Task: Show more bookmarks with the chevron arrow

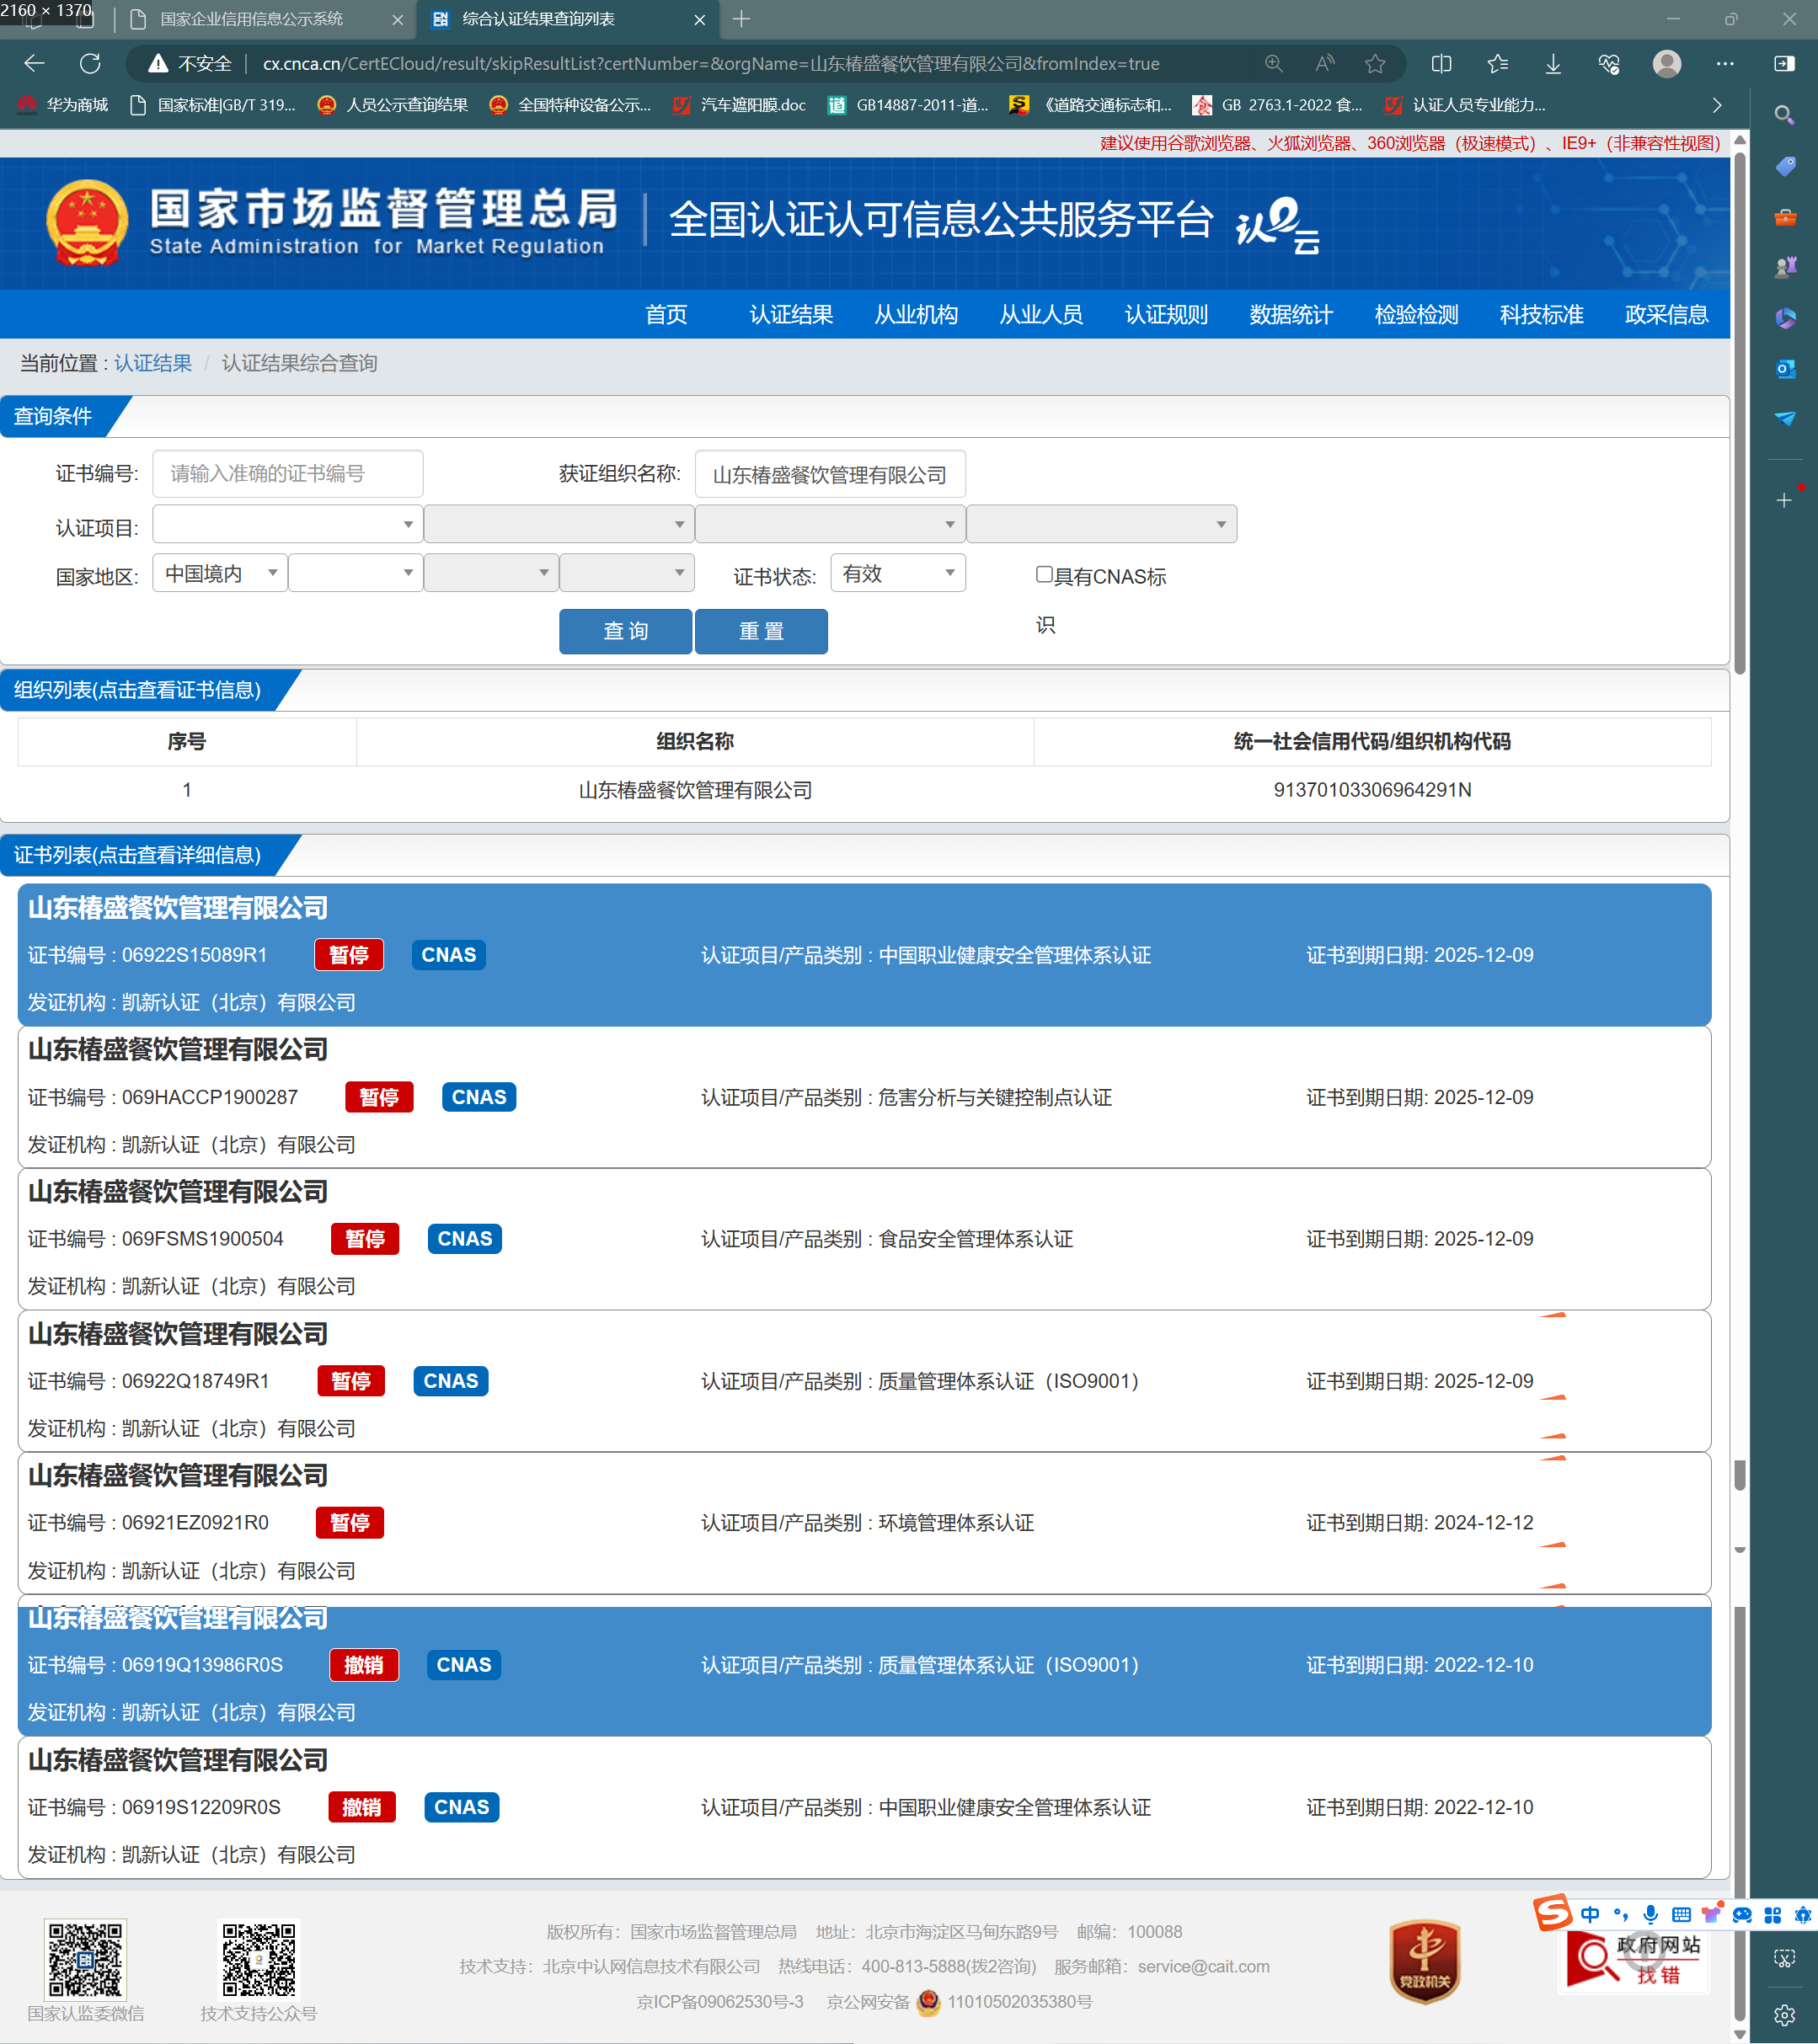Action: click(1717, 105)
